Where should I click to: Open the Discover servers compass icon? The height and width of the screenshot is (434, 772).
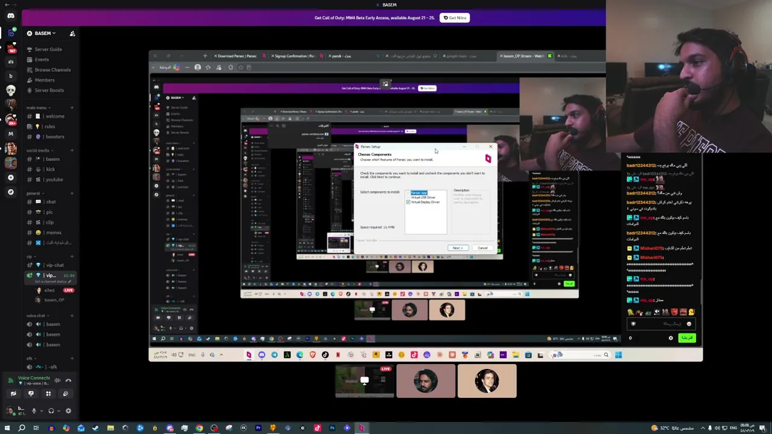(x=11, y=192)
